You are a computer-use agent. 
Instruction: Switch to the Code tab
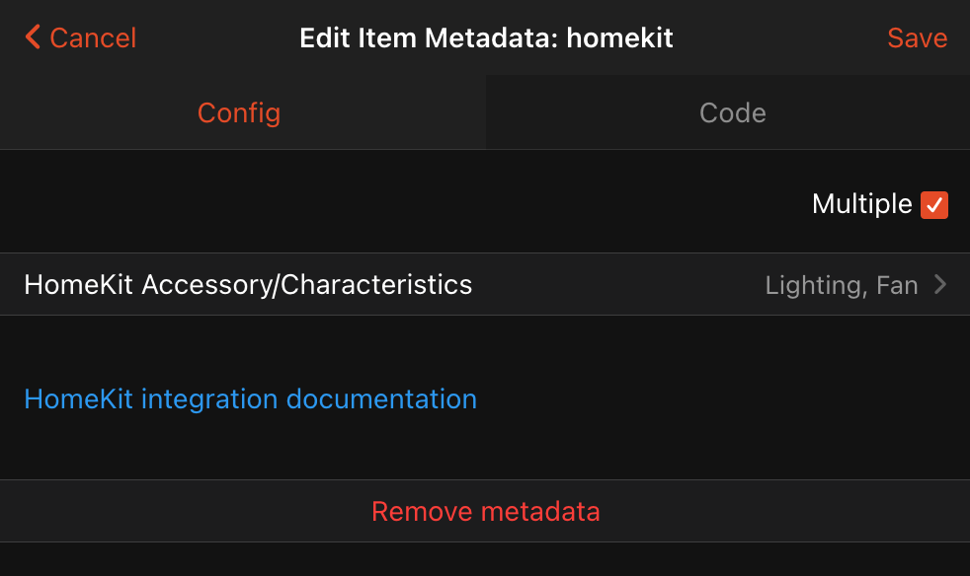pos(731,112)
